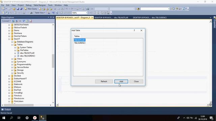216x121 pixels.
Task: Click the Disconnect icon in Object Explorer toolbar
Action: (17, 21)
